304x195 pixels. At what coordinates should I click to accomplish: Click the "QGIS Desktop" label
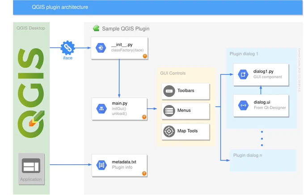coord(31,28)
